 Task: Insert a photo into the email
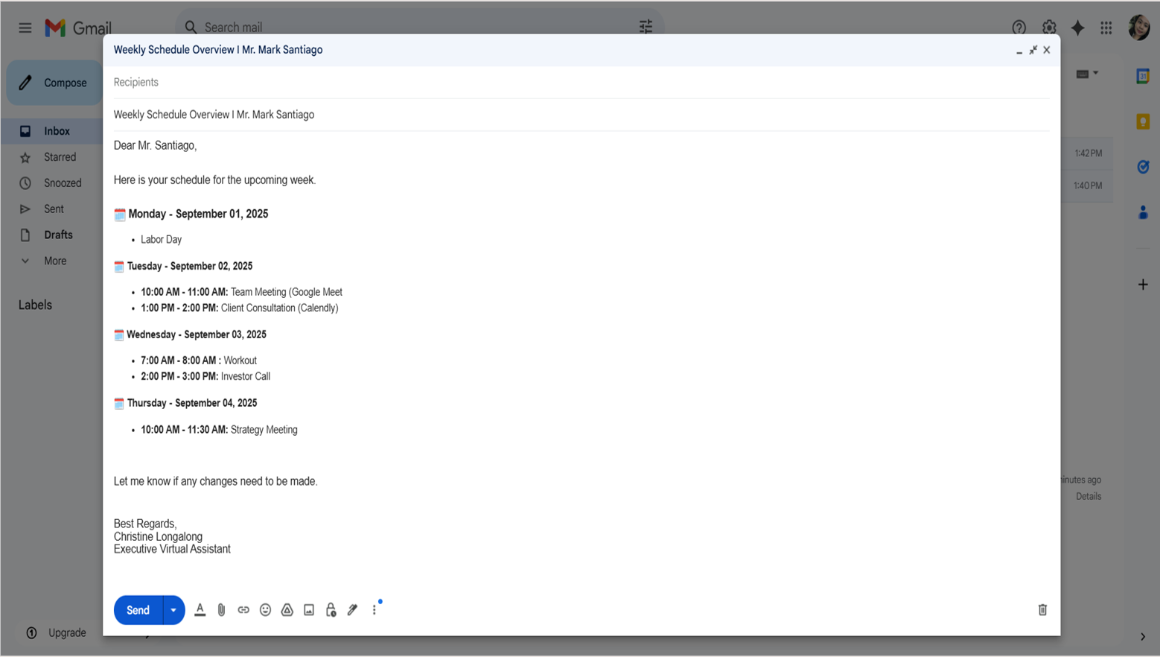[309, 610]
